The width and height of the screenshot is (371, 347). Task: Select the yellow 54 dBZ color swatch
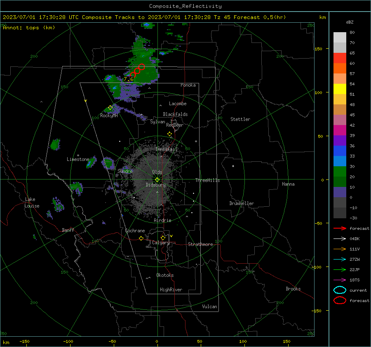[340, 89]
